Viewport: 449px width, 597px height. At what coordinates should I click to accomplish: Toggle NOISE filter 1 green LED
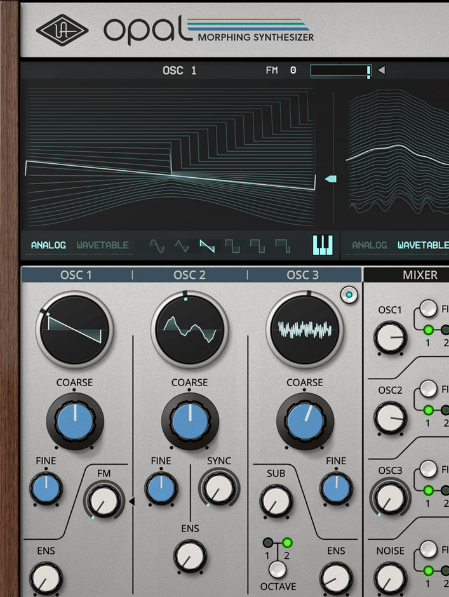(x=428, y=571)
